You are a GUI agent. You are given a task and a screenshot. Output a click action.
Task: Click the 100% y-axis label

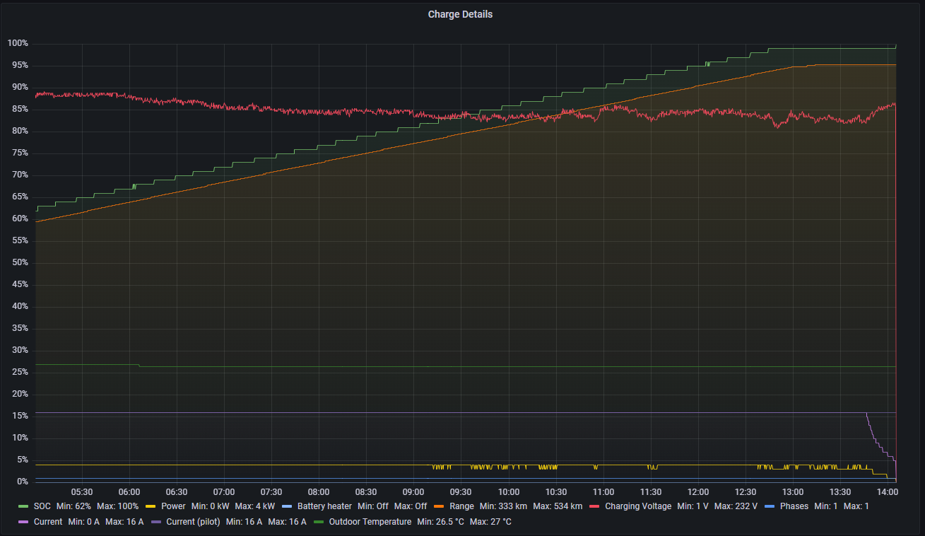click(x=18, y=43)
